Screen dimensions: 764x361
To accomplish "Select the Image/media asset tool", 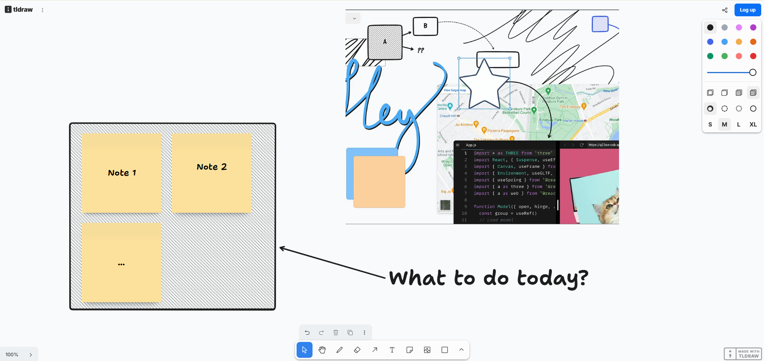I will [x=427, y=350].
